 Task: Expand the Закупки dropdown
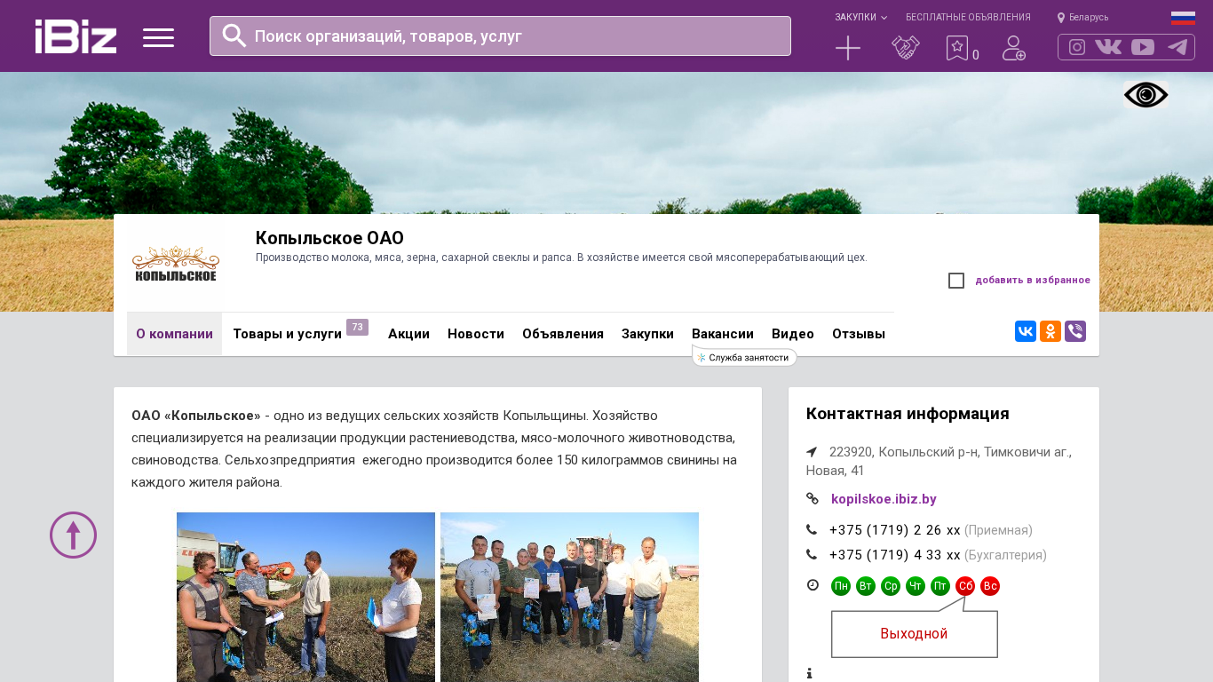(860, 17)
